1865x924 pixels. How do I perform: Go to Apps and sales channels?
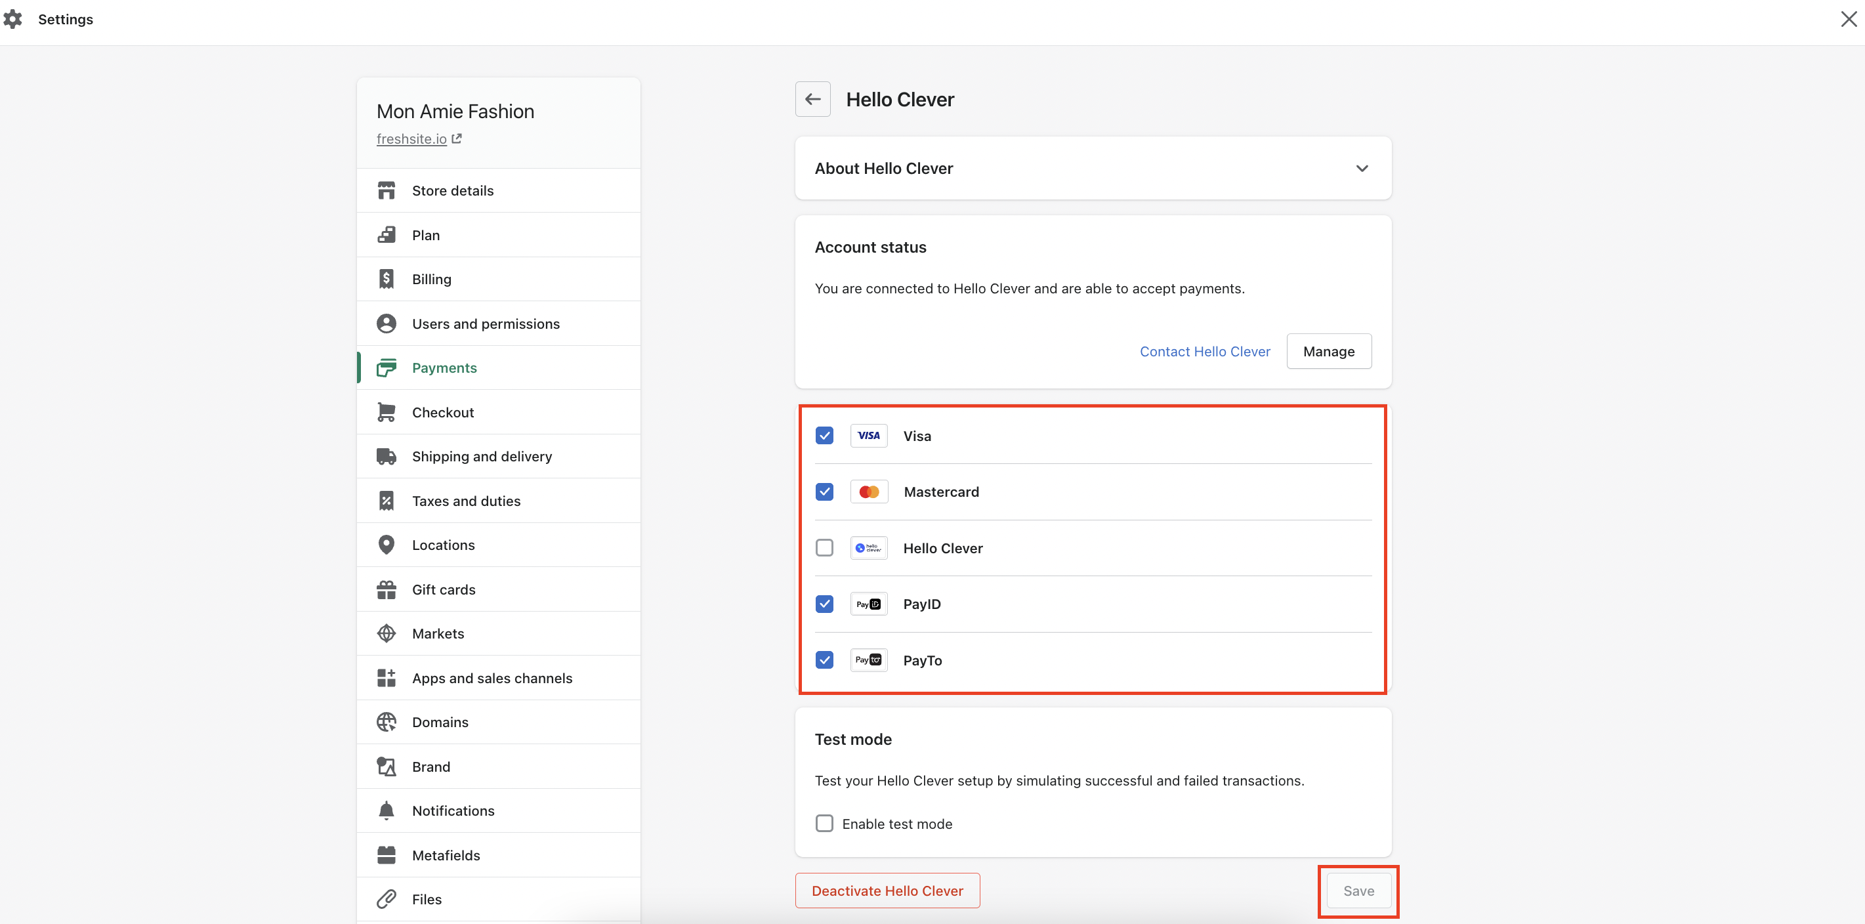click(492, 678)
